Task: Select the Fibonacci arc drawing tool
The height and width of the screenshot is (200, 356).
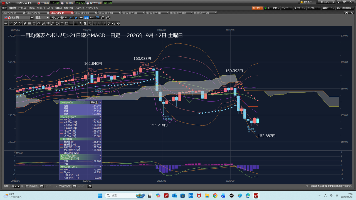Action: tap(39, 23)
